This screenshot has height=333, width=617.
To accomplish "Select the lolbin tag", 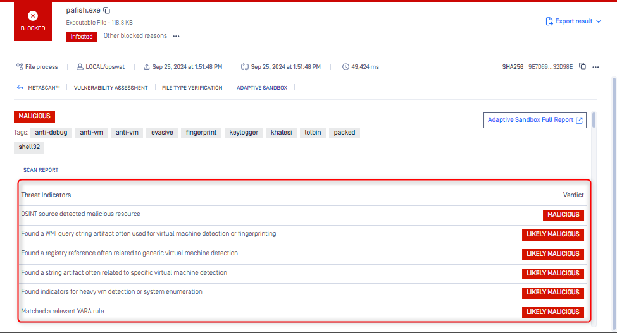I will click(313, 133).
